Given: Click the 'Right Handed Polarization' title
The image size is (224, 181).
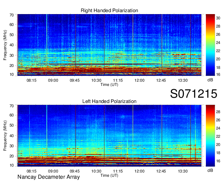Looking at the screenshot, I should pyautogui.click(x=109, y=10).
